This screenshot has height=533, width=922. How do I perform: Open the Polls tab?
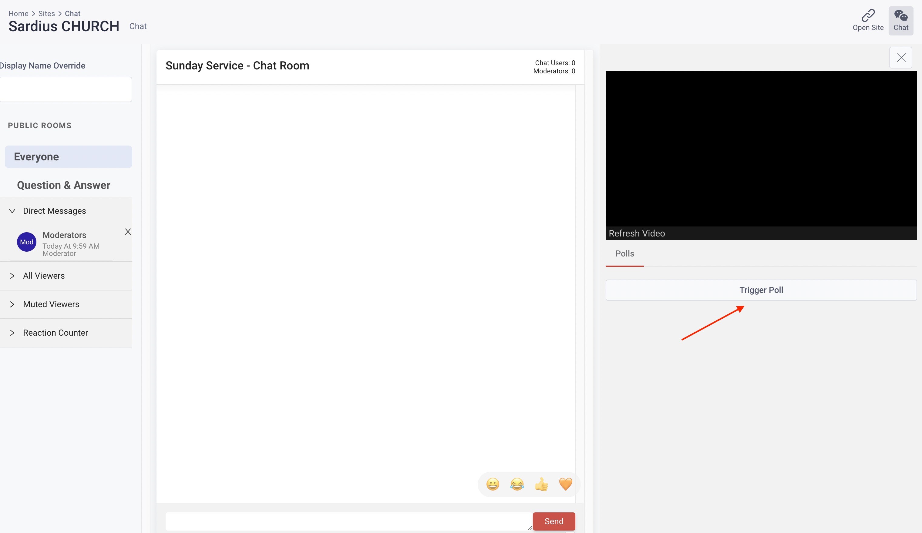pos(624,253)
